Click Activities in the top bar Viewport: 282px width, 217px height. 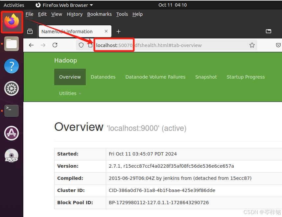pos(14,5)
